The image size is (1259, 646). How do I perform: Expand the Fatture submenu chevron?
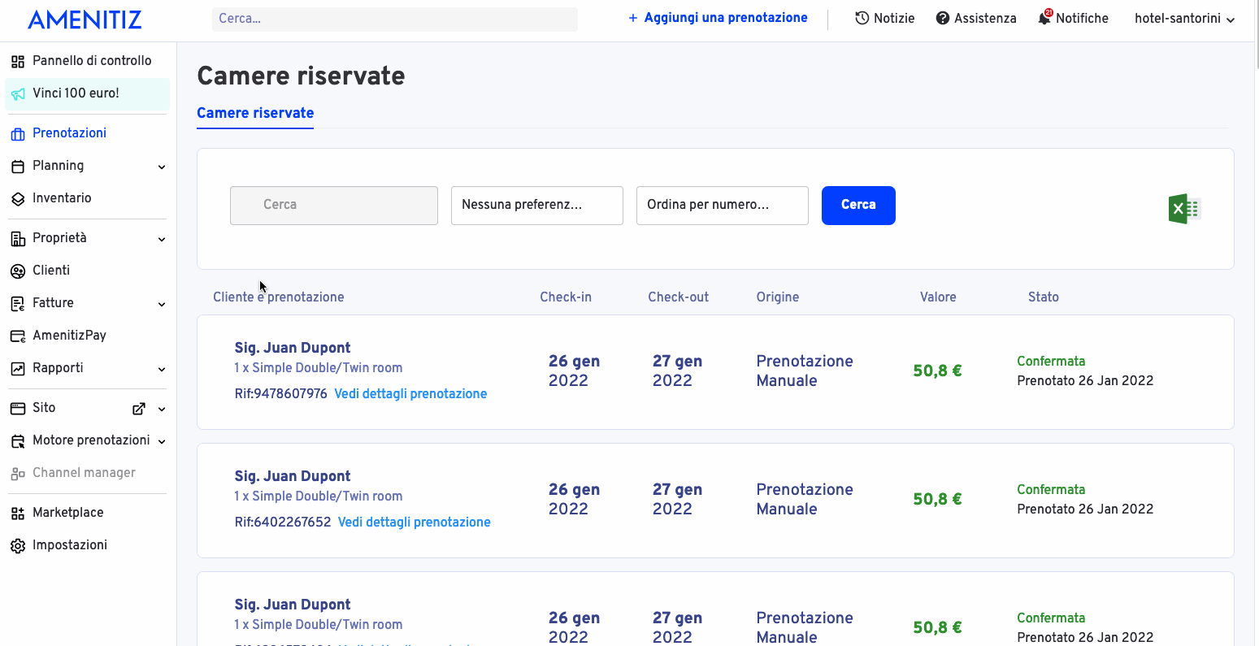click(x=162, y=304)
